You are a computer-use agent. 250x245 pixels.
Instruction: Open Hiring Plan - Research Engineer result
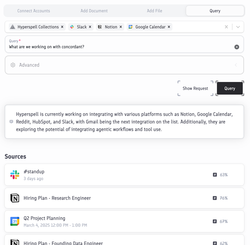click(x=57, y=198)
